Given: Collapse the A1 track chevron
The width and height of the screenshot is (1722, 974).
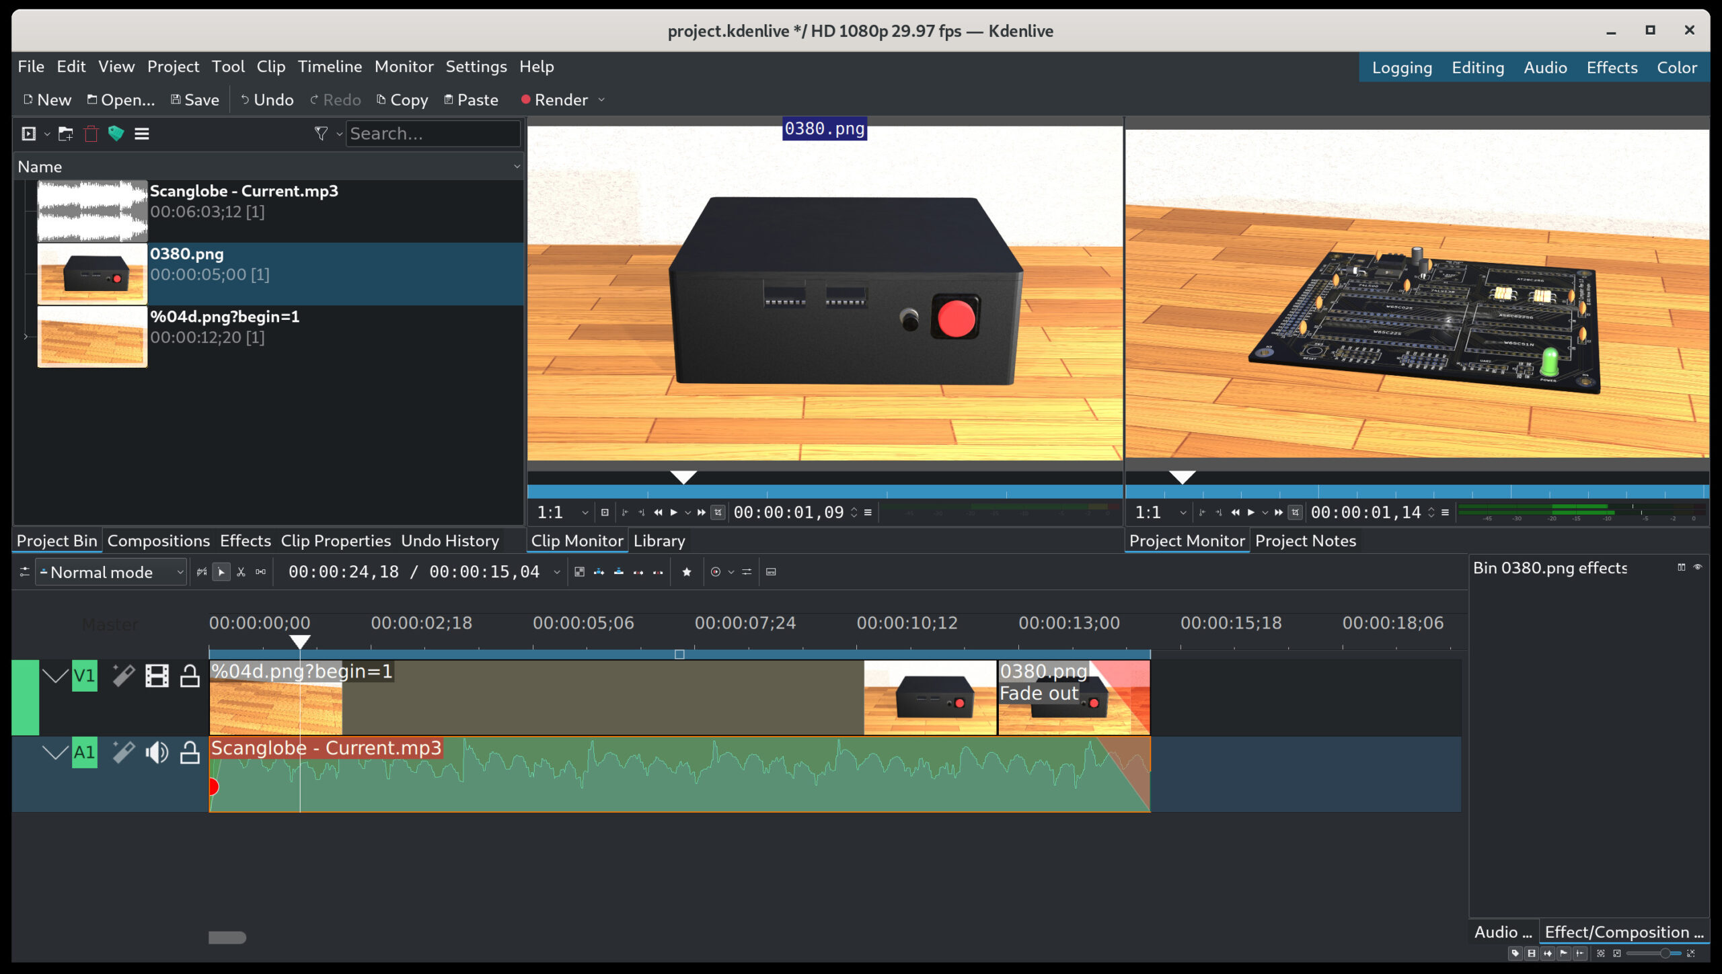Looking at the screenshot, I should pyautogui.click(x=55, y=752).
